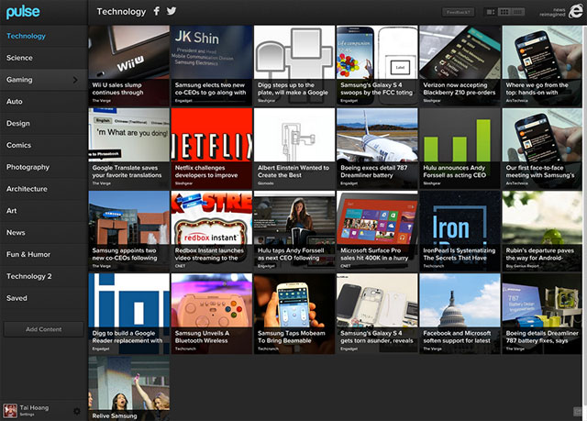
Task: Open the Feedback button
Action: pyautogui.click(x=459, y=12)
